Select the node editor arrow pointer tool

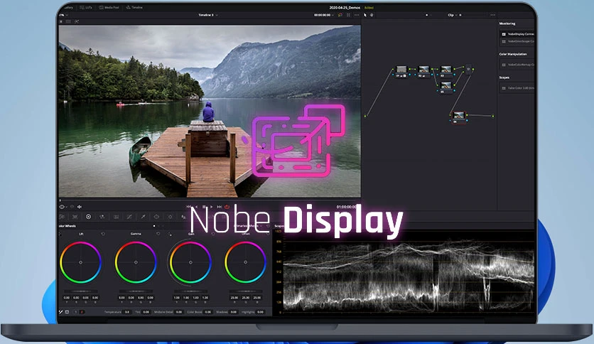[x=365, y=15]
